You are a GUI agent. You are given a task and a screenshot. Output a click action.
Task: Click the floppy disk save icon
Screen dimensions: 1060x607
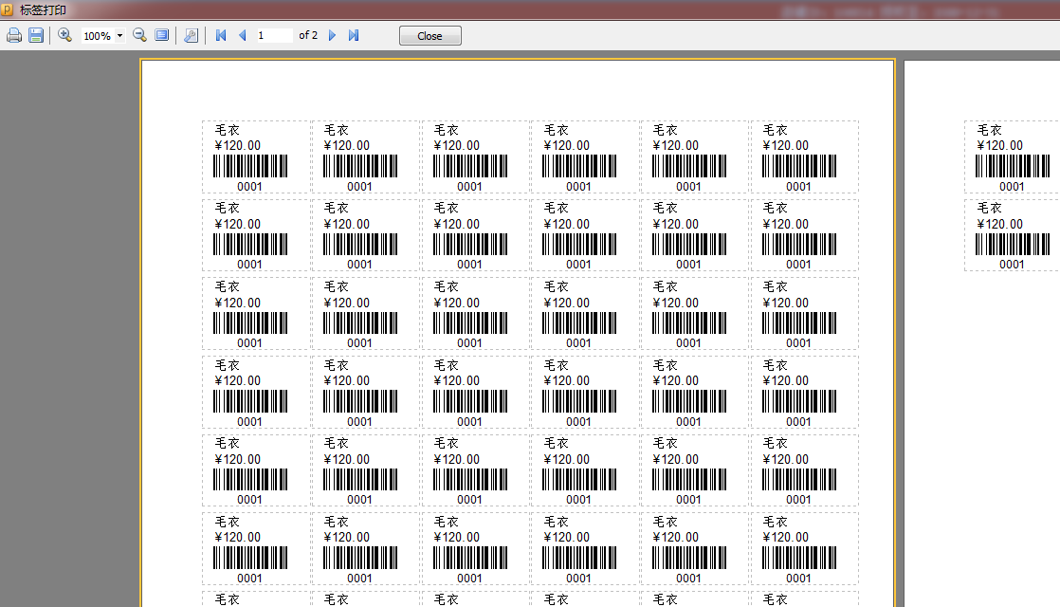pyautogui.click(x=37, y=36)
